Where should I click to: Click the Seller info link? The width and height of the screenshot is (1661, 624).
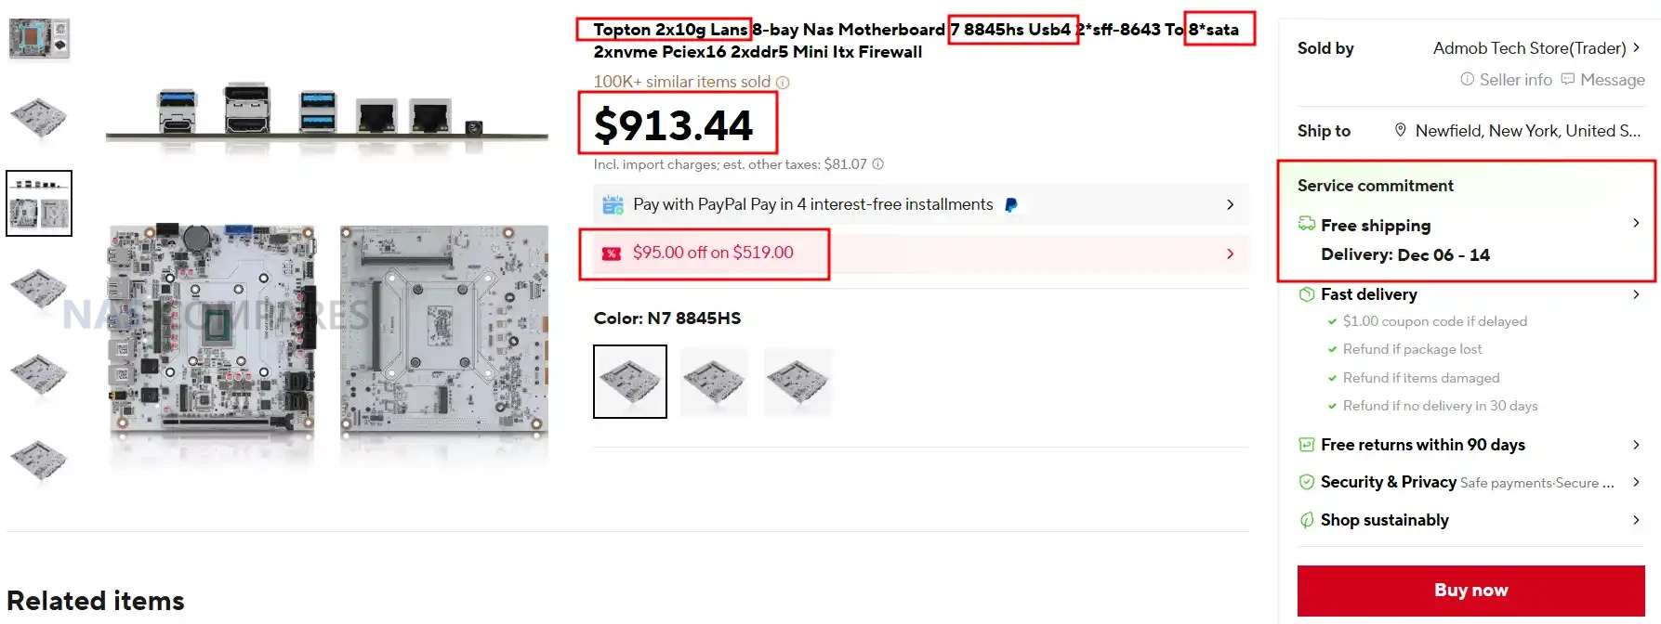1506,80
